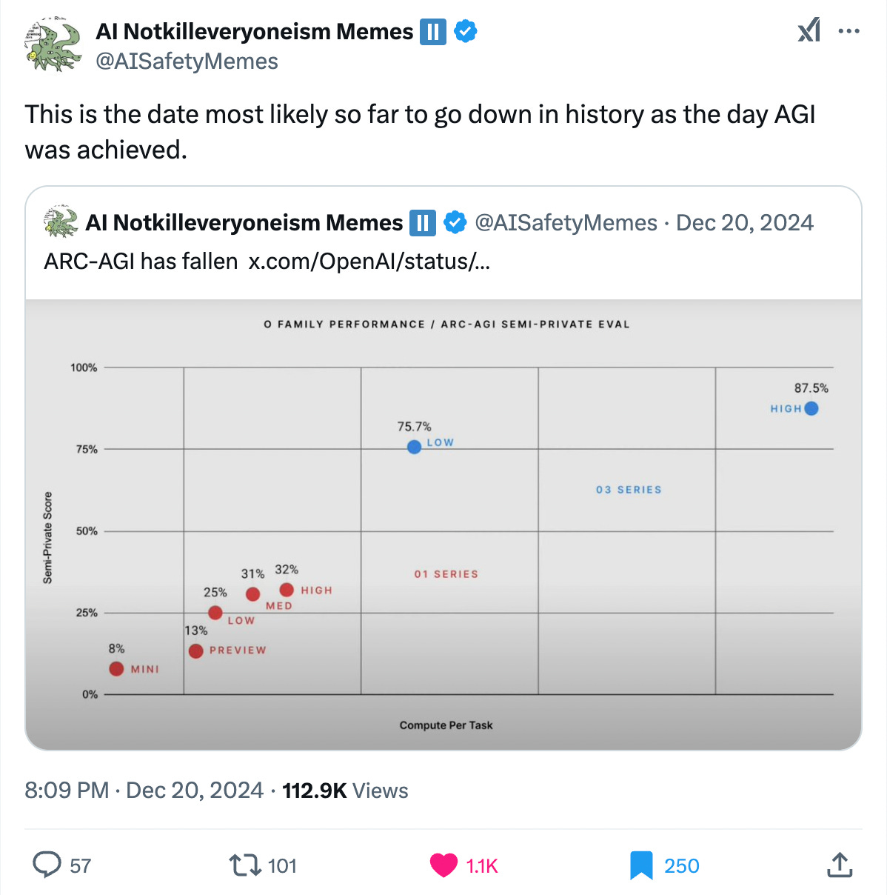Click the blue 87.5% HIGH data point

[811, 408]
